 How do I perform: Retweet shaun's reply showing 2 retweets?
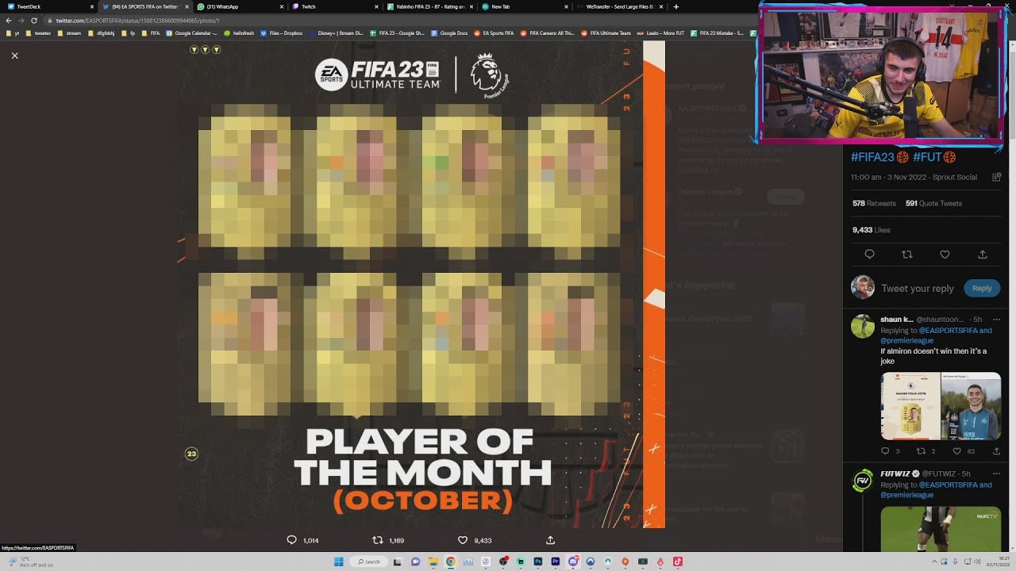coord(922,451)
